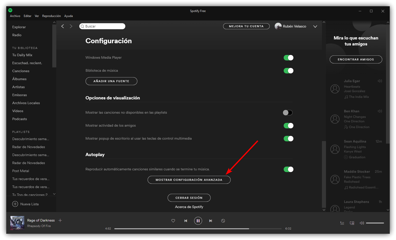Click AÑADIR UNA FUENTE button
Screen dimensions: 396x240
click(x=111, y=81)
